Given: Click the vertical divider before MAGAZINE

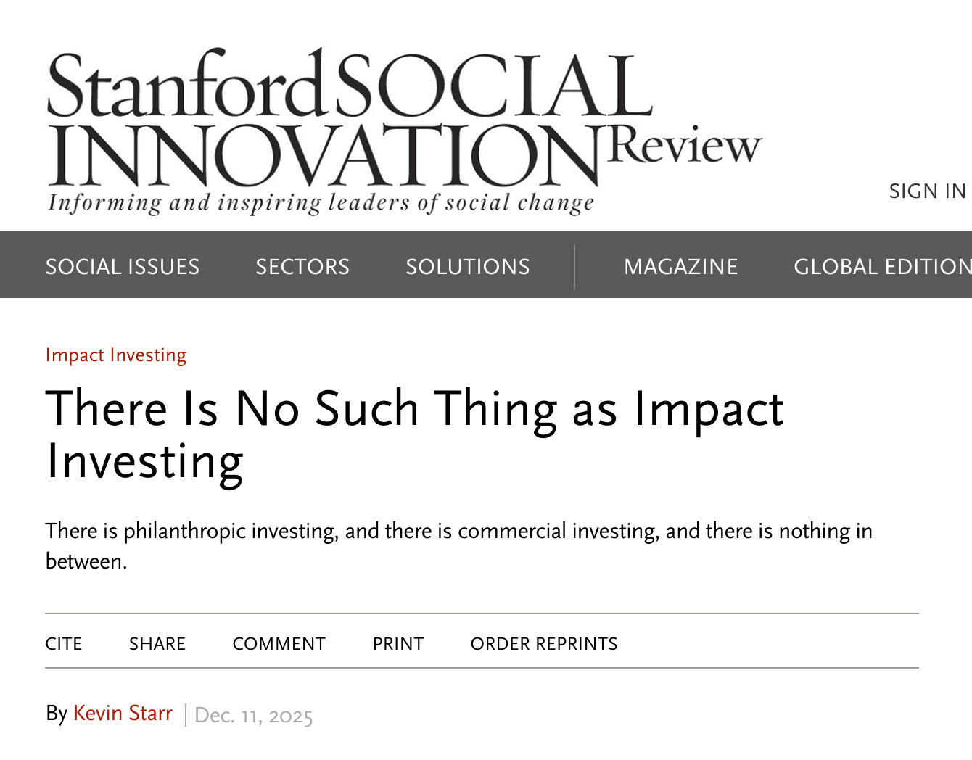Looking at the screenshot, I should coord(574,267).
